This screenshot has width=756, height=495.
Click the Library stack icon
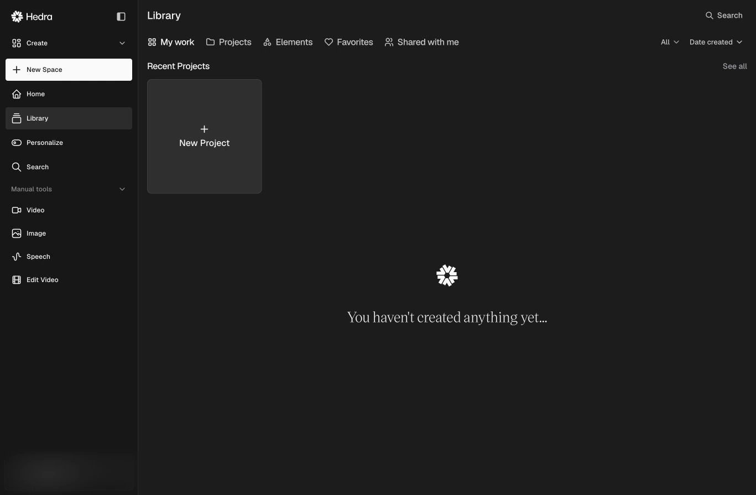pyautogui.click(x=17, y=118)
